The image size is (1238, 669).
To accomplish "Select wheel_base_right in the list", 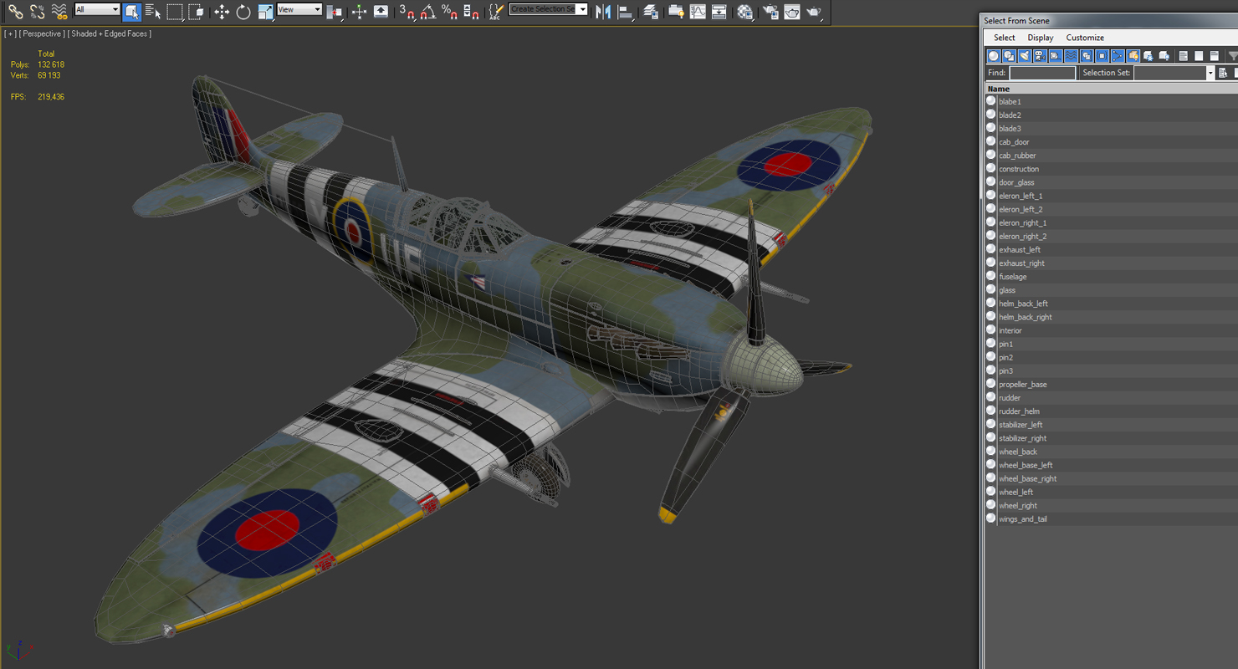I will click(x=1111, y=479).
